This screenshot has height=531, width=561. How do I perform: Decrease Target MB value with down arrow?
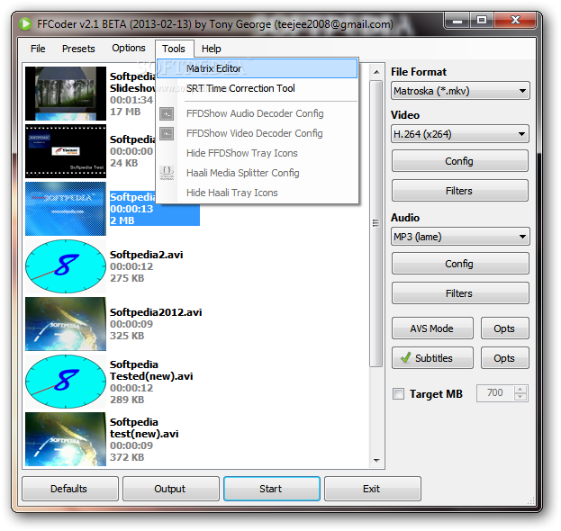coord(520,397)
